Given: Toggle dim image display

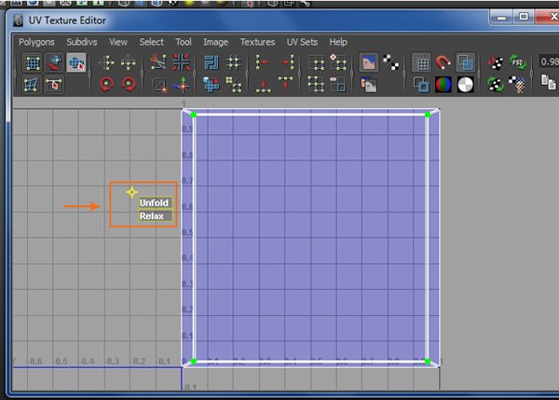Looking at the screenshot, I should click(x=369, y=85).
